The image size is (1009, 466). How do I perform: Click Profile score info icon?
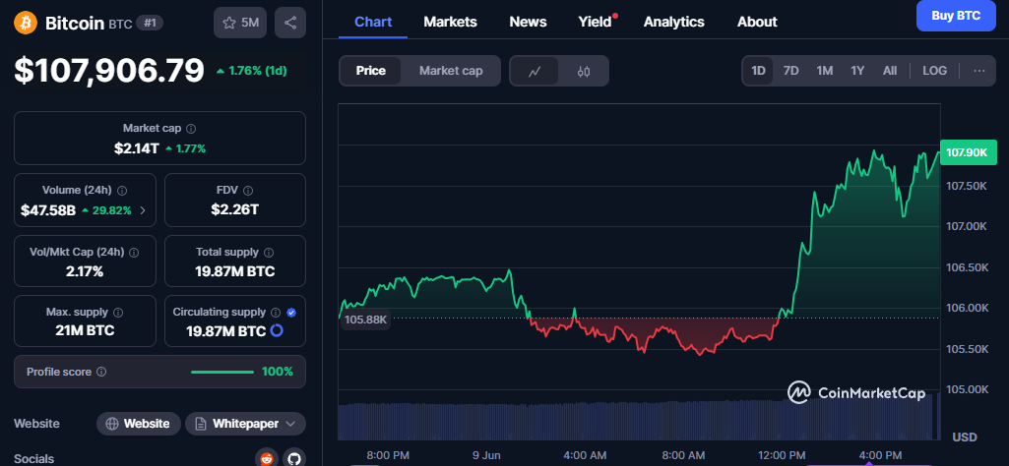tap(101, 373)
